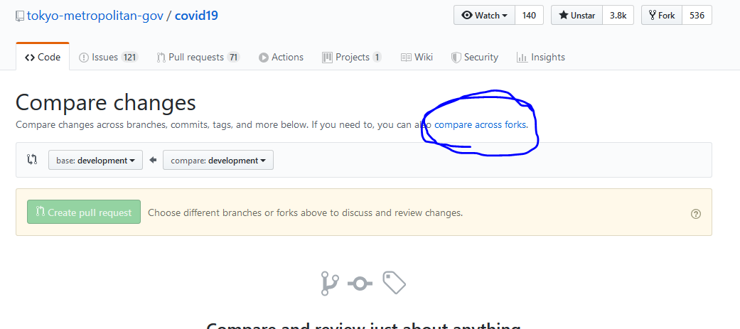This screenshot has width=740, height=329.
Task: Click the Fork button
Action: coord(662,15)
